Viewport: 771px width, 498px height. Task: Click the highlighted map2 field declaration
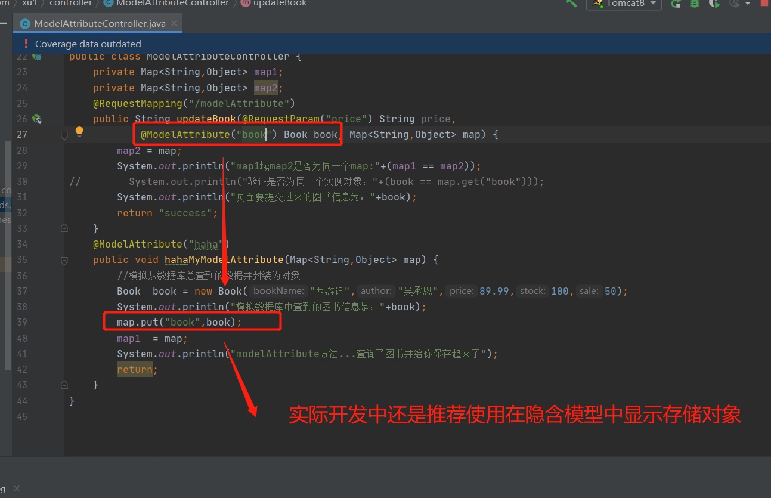point(265,88)
